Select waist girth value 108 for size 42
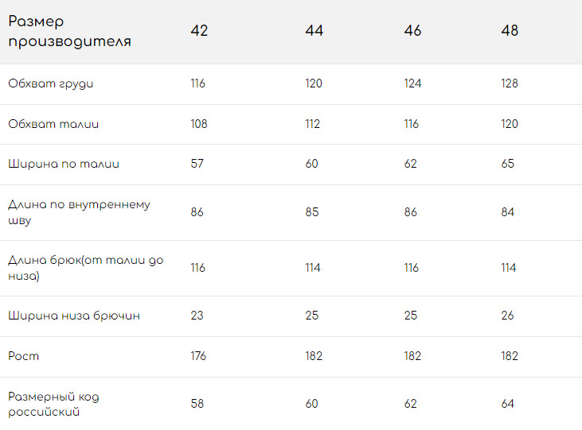 (x=199, y=124)
